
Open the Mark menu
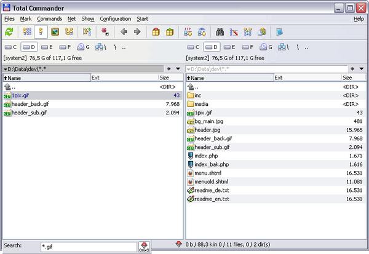coord(26,19)
